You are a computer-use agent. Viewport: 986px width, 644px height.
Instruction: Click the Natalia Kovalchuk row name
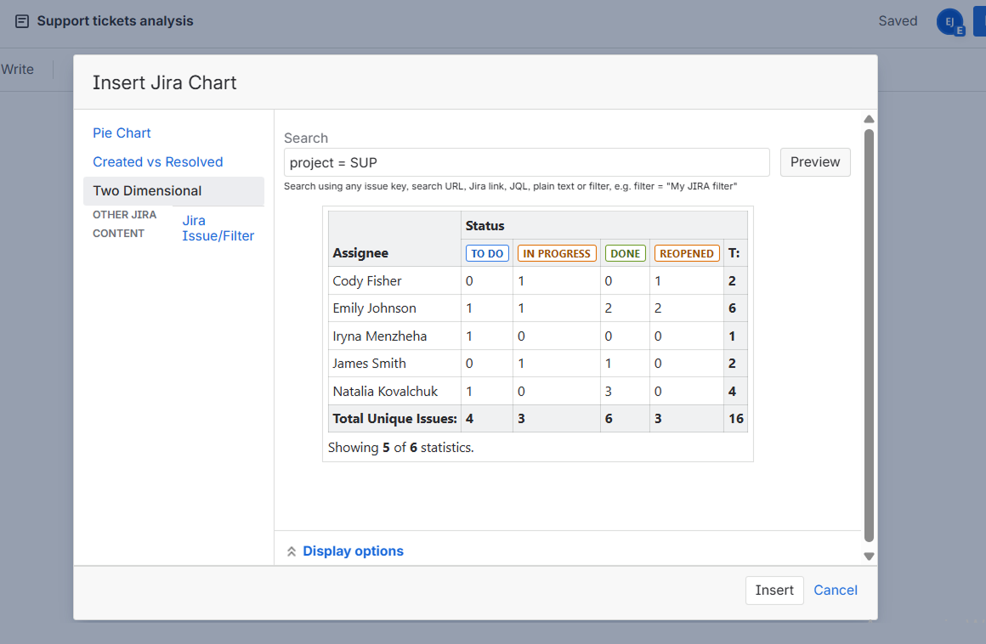[385, 392]
